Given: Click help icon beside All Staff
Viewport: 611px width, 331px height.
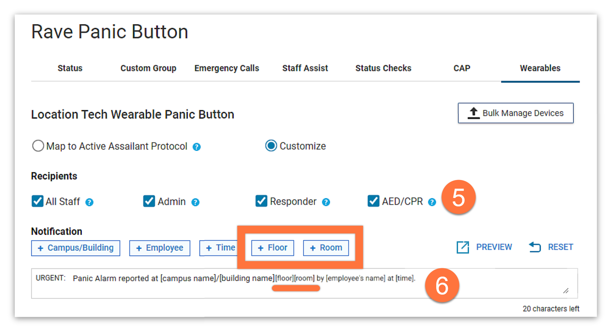Looking at the screenshot, I should tap(89, 202).
